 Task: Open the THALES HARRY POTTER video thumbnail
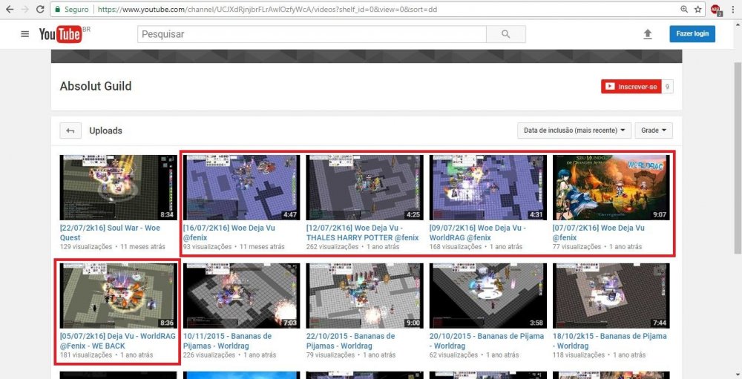pos(365,188)
